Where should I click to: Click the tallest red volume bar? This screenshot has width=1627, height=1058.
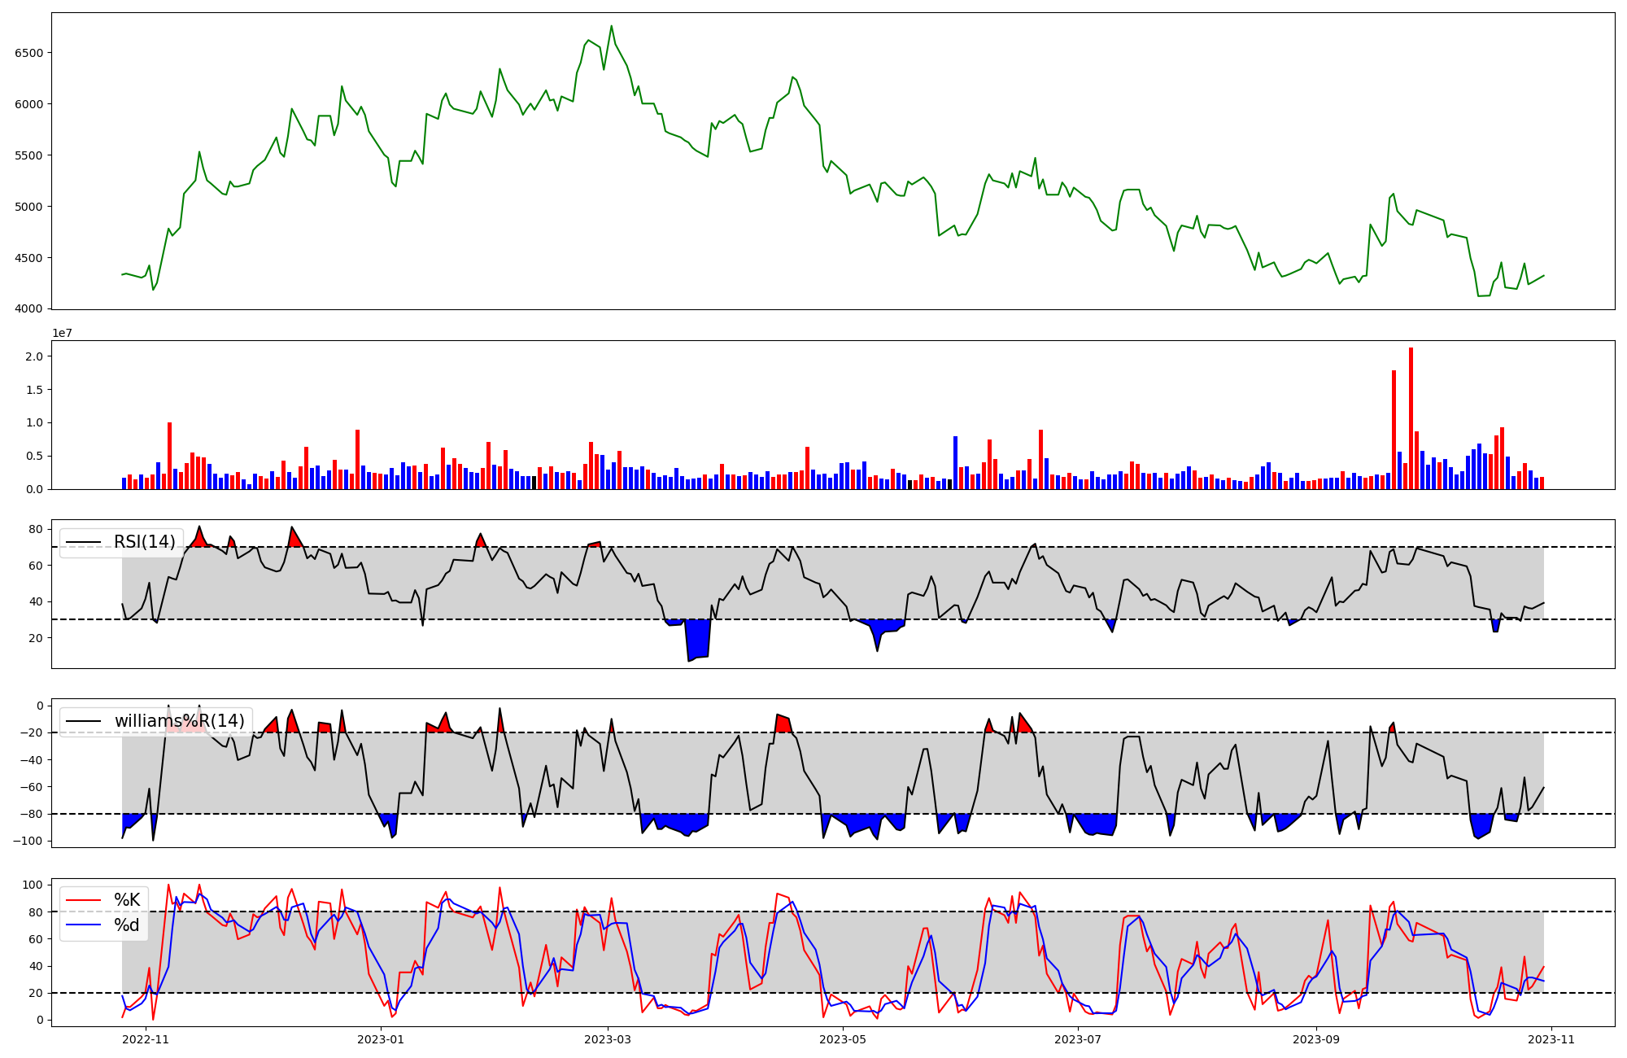1411,419
